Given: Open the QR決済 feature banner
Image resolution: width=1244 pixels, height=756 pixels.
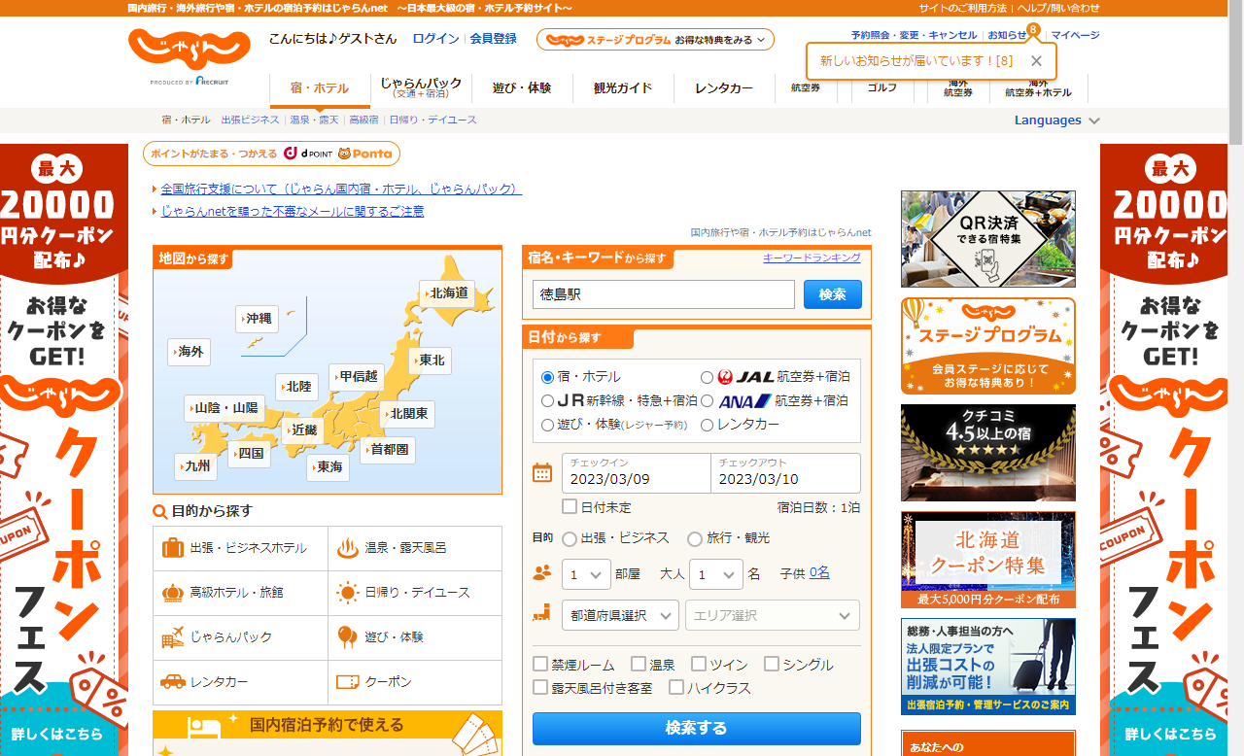Looking at the screenshot, I should point(988,239).
